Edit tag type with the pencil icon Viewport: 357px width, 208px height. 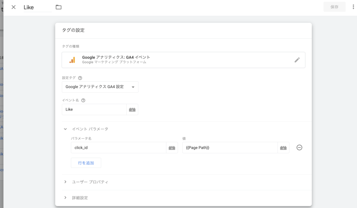(x=297, y=60)
